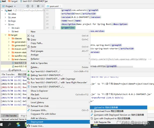This screenshot has height=128, width=154.
Task: Open Project panel settings gear
Action: (38, 6)
